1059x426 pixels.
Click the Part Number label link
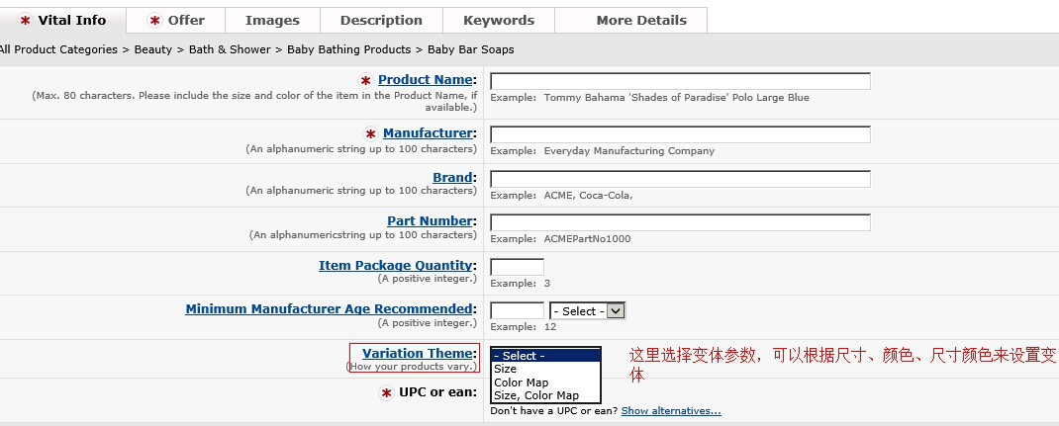tap(429, 221)
